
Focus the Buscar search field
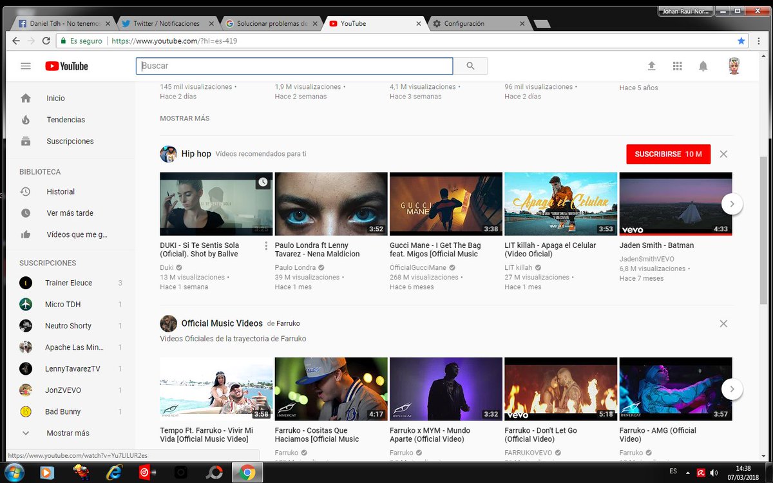(x=294, y=66)
